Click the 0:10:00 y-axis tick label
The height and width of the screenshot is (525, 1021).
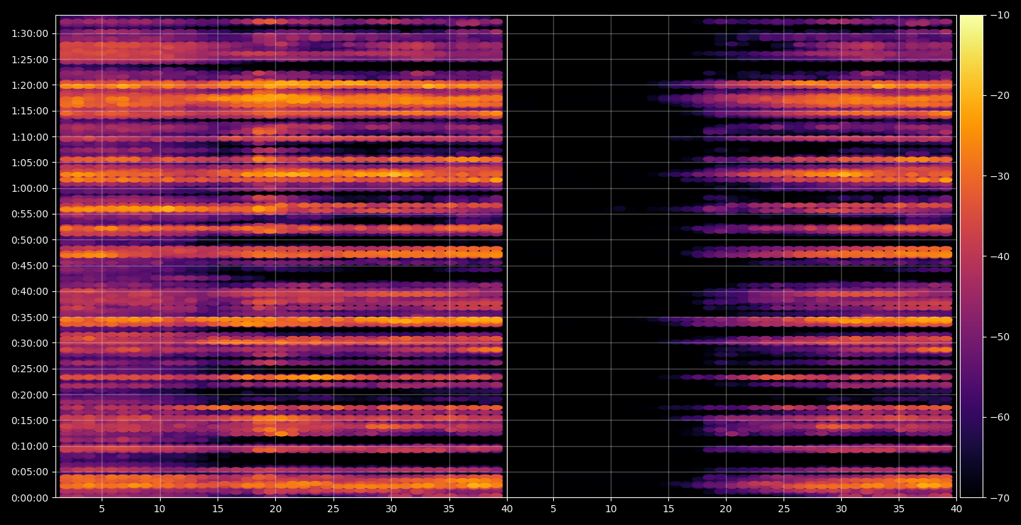29,446
